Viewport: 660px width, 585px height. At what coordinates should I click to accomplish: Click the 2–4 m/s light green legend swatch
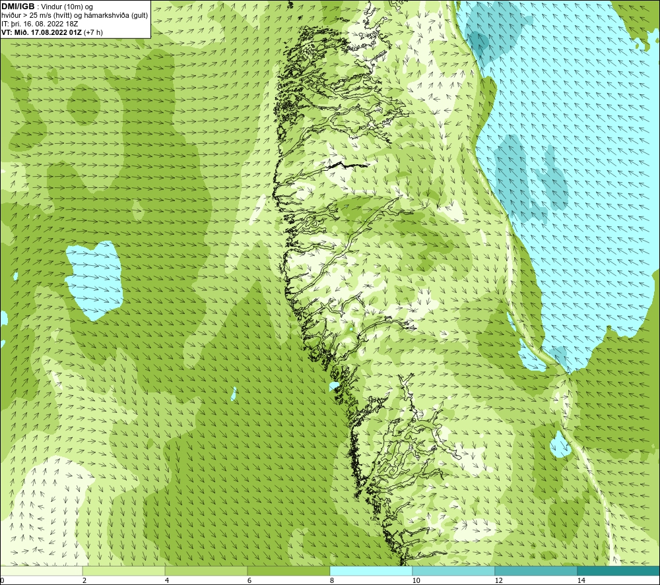tap(124, 570)
